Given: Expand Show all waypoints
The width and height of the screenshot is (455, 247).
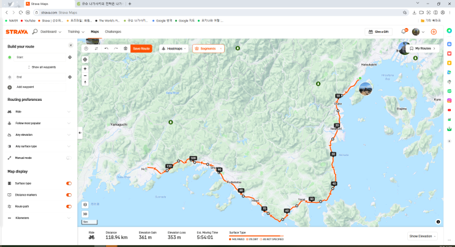Looking at the screenshot, I should click(x=42, y=67).
